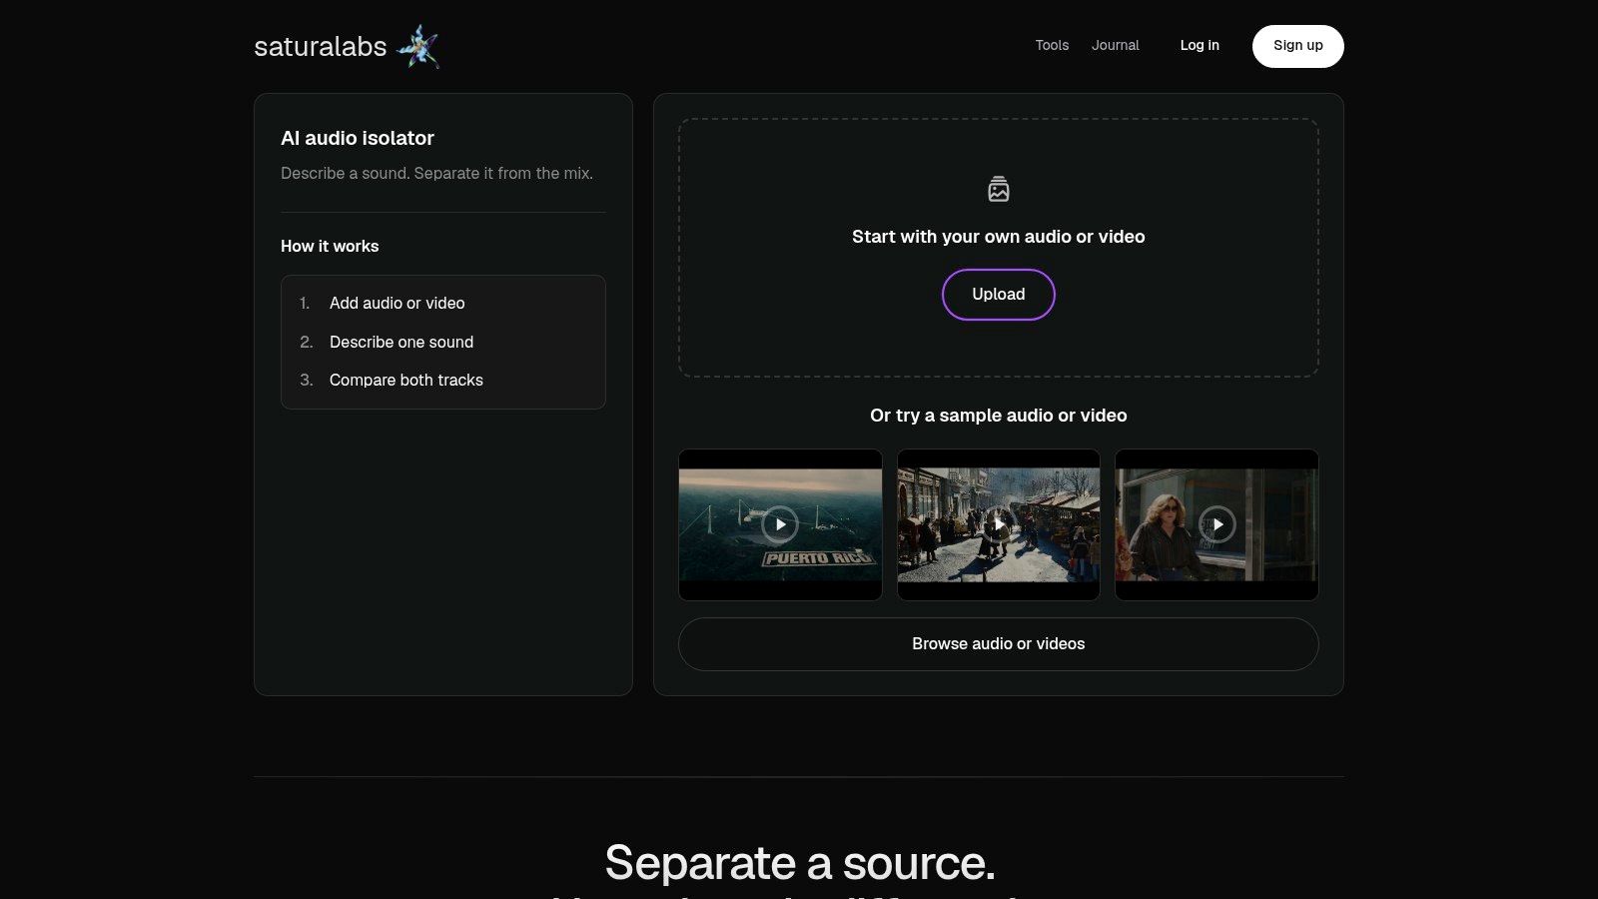Viewport: 1598px width, 899px height.
Task: Play the Puerto Rico sample video
Action: (780, 524)
